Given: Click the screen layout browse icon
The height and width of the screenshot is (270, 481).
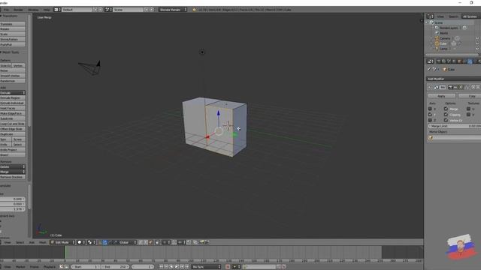Looking at the screenshot, I should coord(57,10).
